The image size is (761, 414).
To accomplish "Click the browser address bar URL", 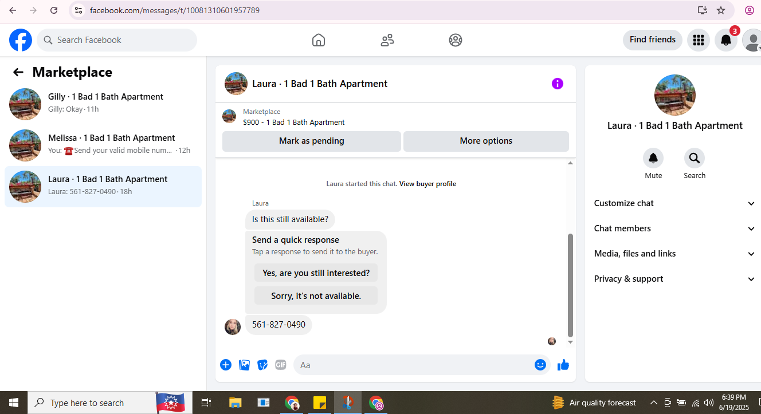I will coord(175,10).
